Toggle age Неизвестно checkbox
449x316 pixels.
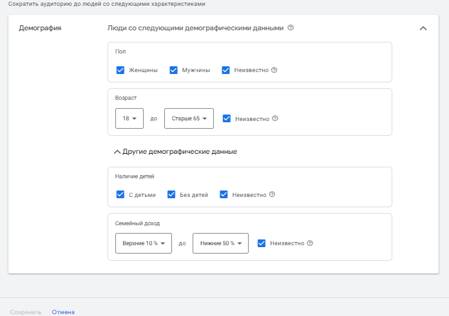point(227,118)
